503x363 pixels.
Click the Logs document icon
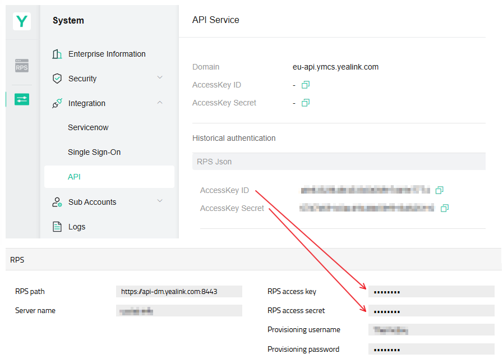tap(57, 227)
